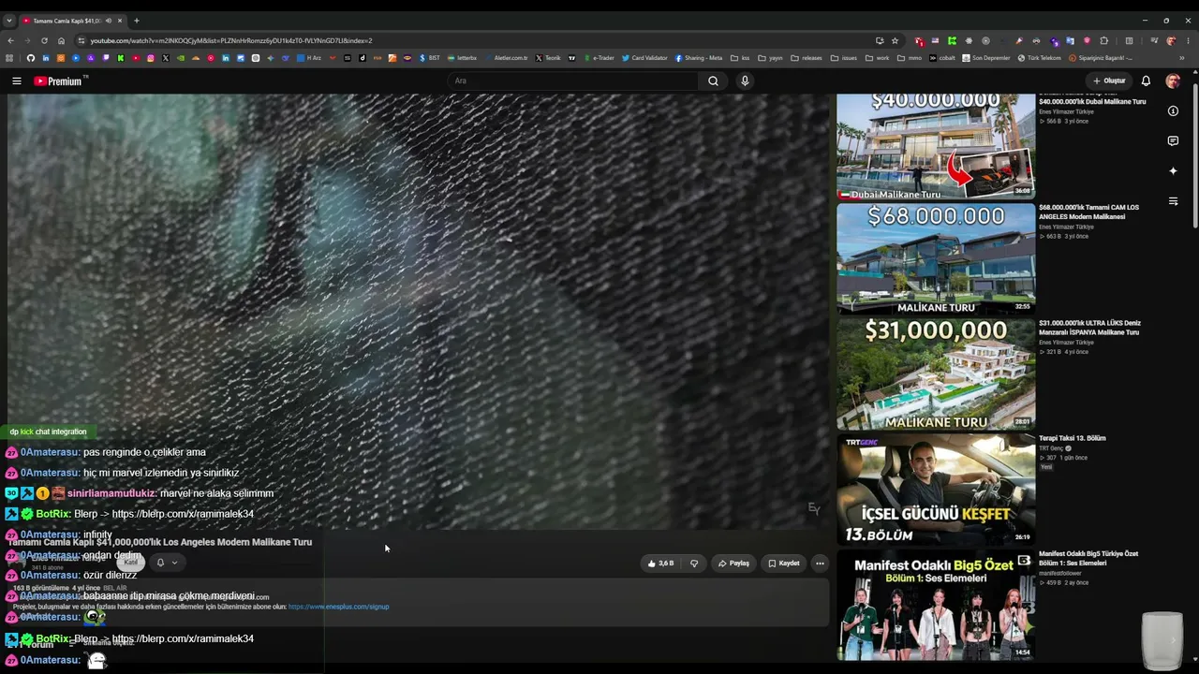Open Terapi Taksi 13. Bölüm video title
The image size is (1199, 674).
click(1073, 438)
